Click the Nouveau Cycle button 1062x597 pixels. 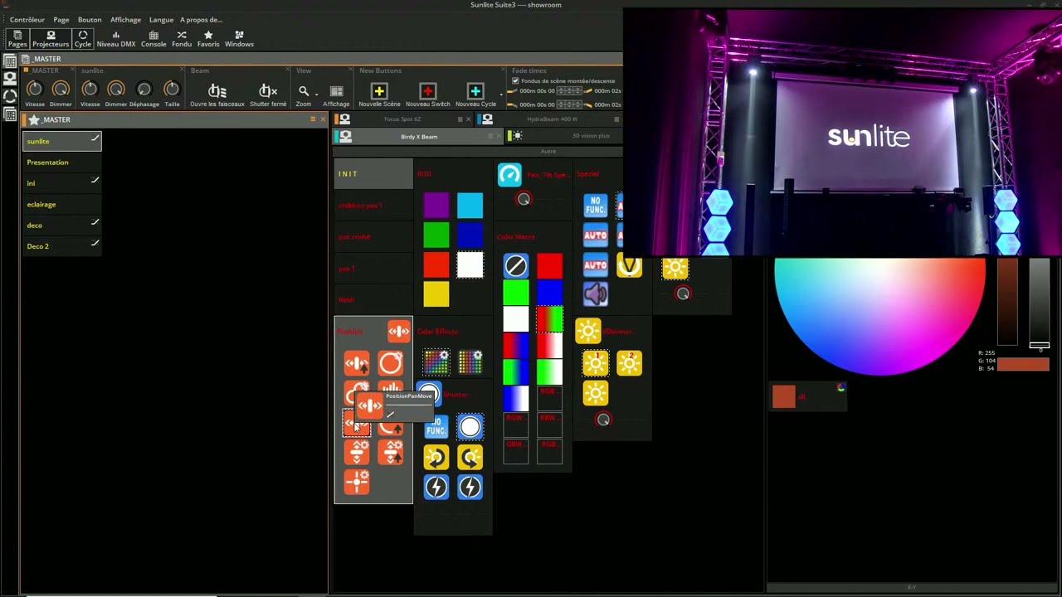pyautogui.click(x=475, y=95)
